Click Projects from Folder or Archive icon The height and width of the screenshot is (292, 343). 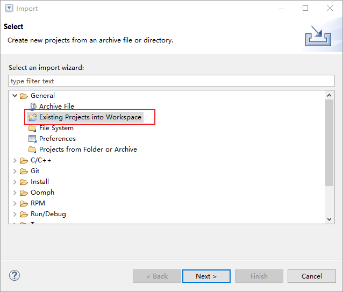32,149
